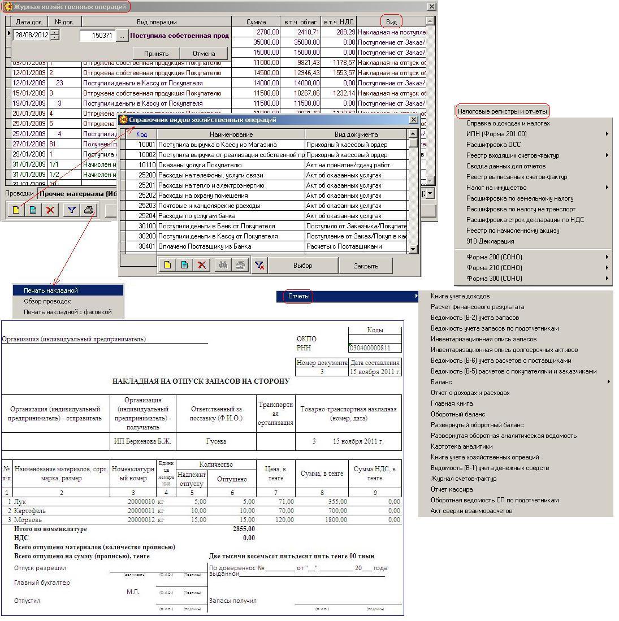Edit the selected entry in the operations reference dialog
The image size is (619, 621).
click(x=185, y=265)
